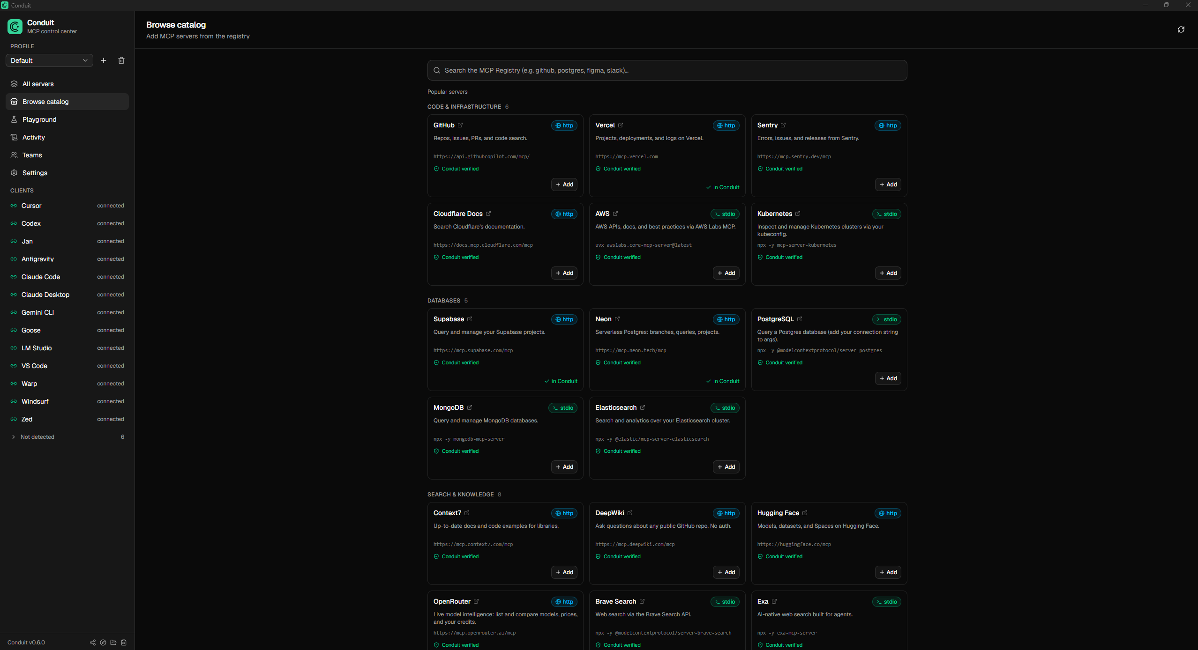Open the Sentry external link icon
The width and height of the screenshot is (1198, 650).
(x=783, y=125)
